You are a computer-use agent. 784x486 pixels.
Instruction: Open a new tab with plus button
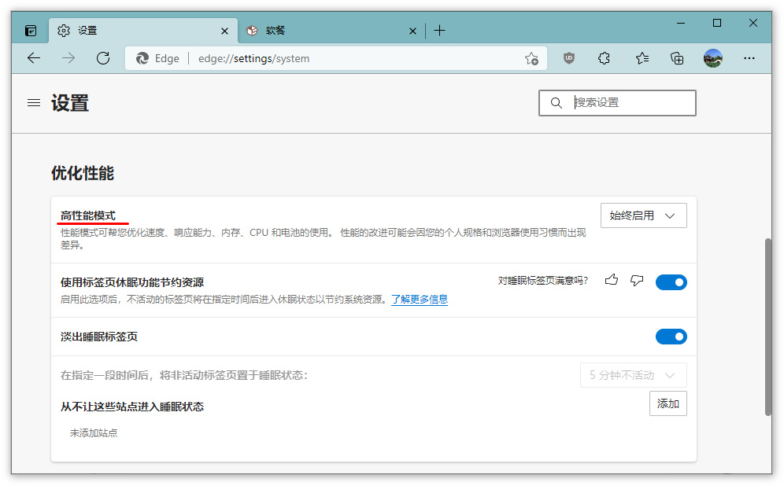(x=439, y=31)
